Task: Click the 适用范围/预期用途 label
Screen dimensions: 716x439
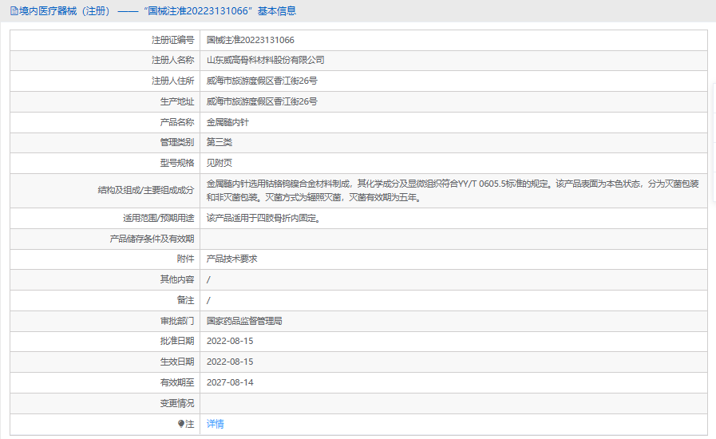Action: coord(159,219)
